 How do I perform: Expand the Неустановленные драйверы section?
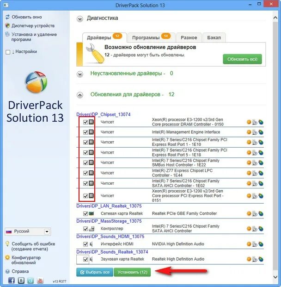80,74
